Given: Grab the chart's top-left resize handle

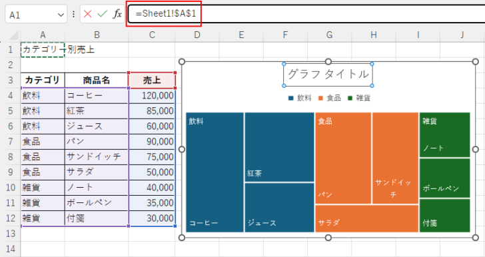Looking at the screenshot, I should click(x=182, y=62).
